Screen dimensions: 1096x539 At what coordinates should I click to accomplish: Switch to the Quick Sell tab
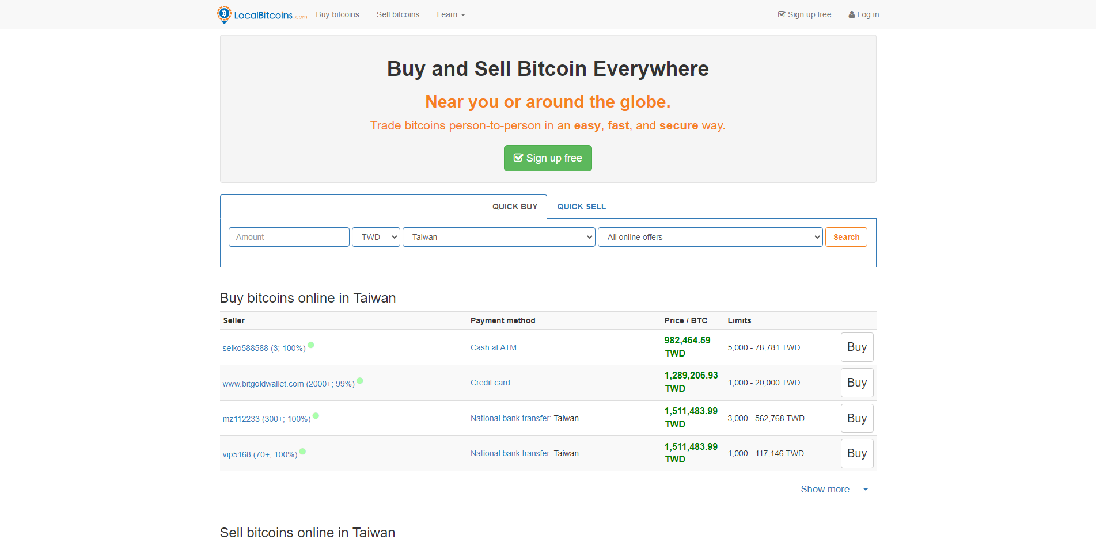point(582,207)
